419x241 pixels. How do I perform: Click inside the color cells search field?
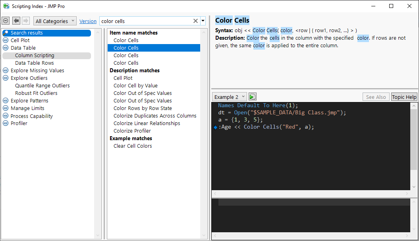click(x=145, y=21)
